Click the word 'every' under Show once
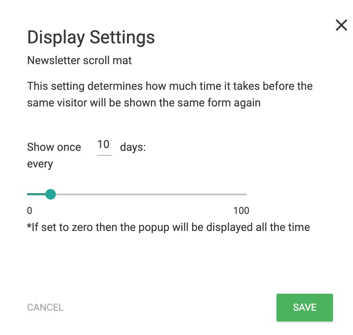This screenshot has width=353, height=335. [x=40, y=164]
